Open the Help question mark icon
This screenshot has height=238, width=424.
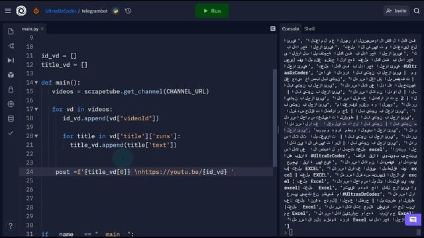click(x=11, y=226)
